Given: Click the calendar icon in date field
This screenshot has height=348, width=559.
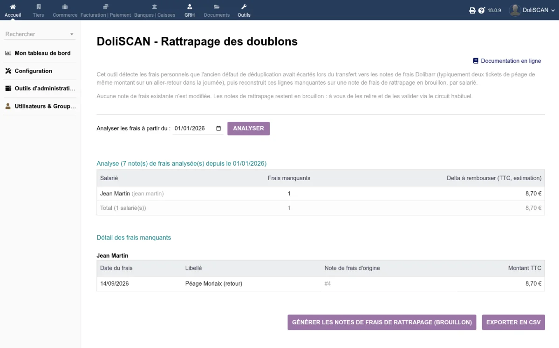Looking at the screenshot, I should (218, 128).
